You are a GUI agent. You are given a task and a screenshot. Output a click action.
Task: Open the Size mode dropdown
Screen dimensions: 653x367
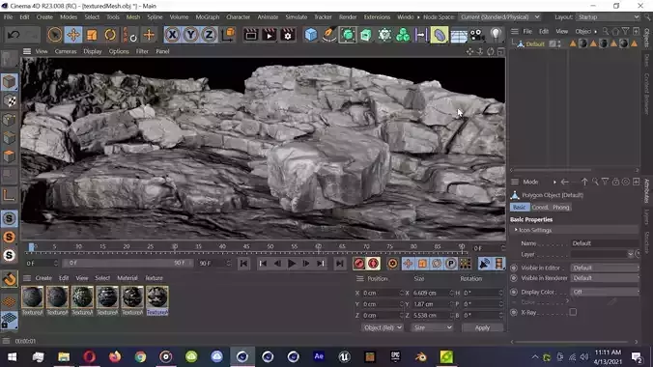[432, 327]
